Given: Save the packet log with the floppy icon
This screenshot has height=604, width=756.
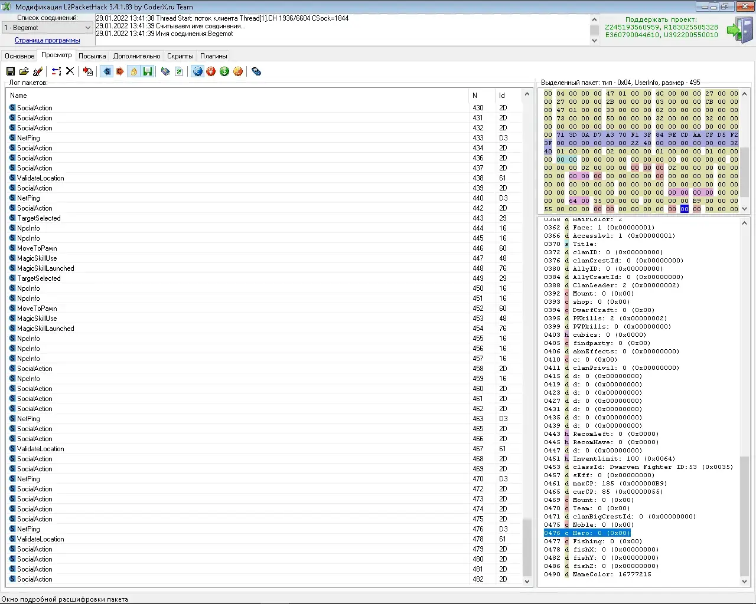Looking at the screenshot, I should click(11, 71).
